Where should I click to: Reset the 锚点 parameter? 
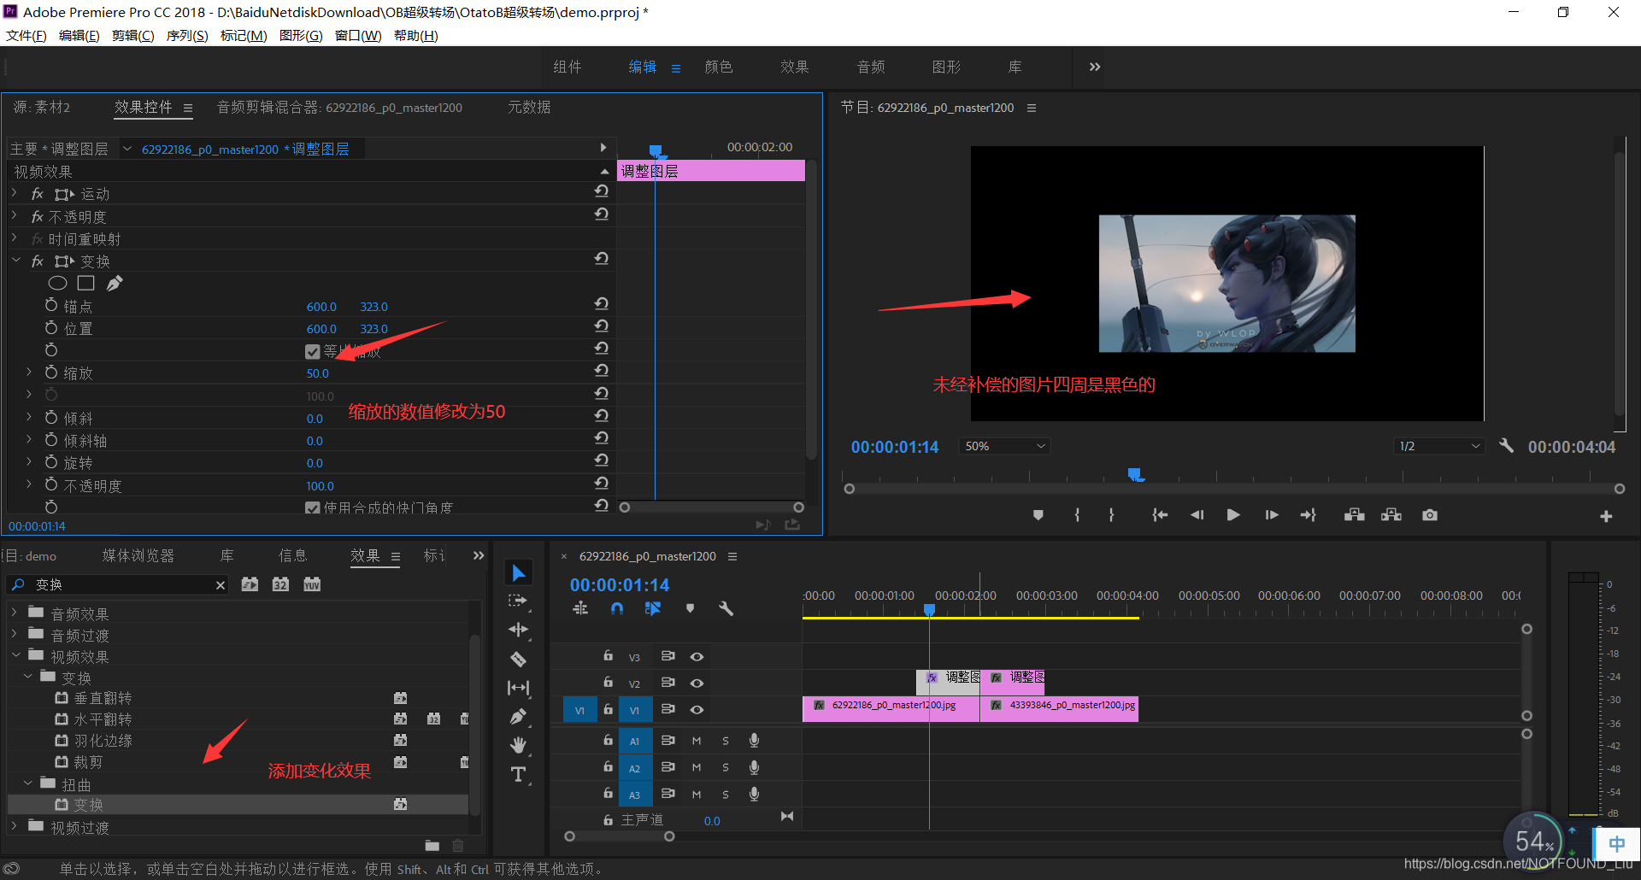[x=602, y=303]
